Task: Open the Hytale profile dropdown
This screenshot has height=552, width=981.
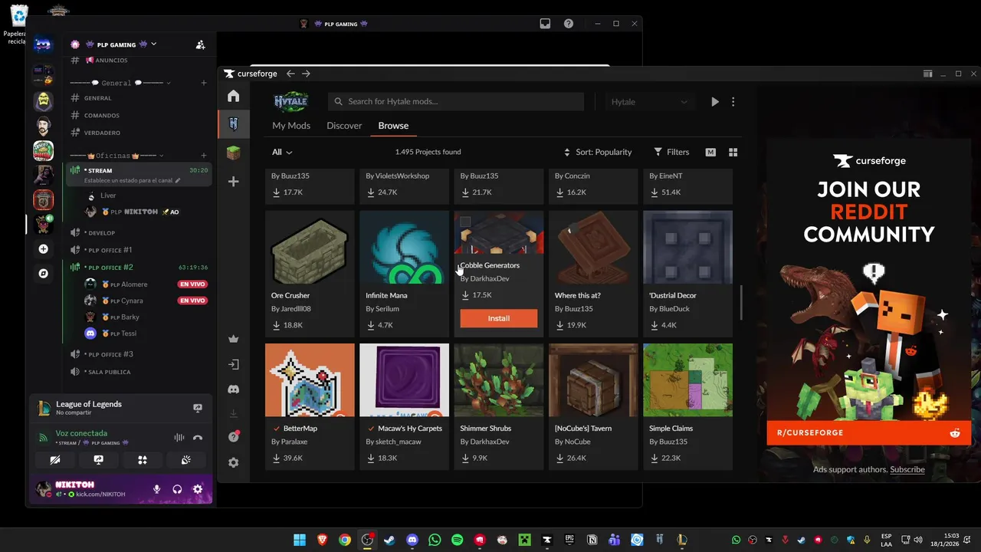Action: [650, 102]
